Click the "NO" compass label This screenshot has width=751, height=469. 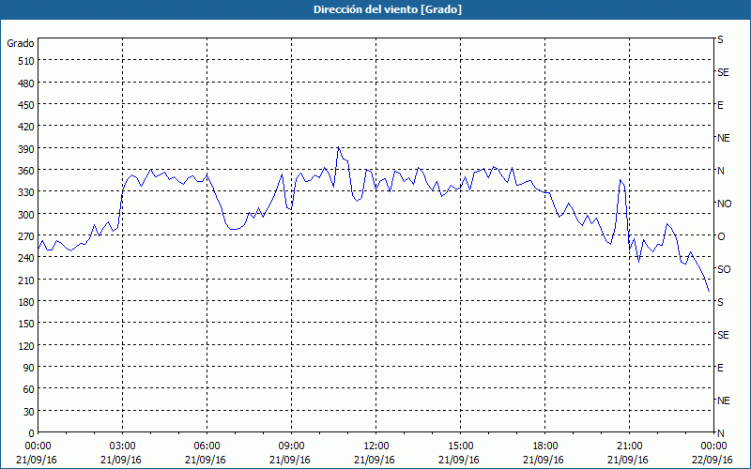point(725,204)
